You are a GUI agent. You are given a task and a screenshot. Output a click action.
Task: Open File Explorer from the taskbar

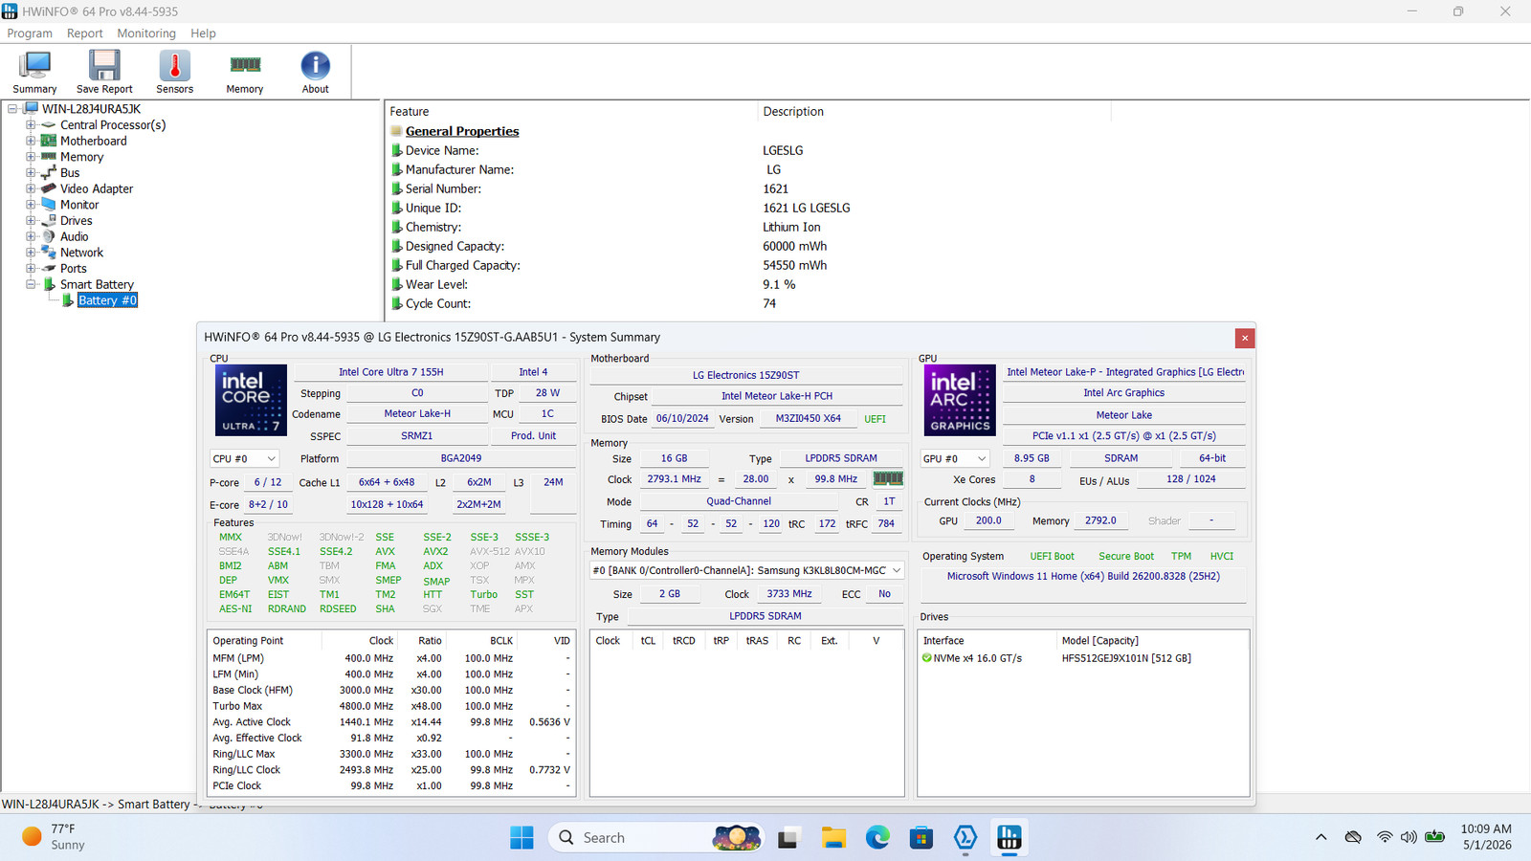(833, 838)
